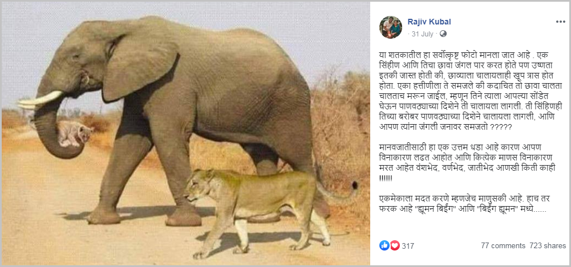Open the 77 comments link

coord(503,245)
